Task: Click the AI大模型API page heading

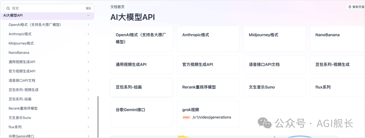Action: tap(132, 18)
